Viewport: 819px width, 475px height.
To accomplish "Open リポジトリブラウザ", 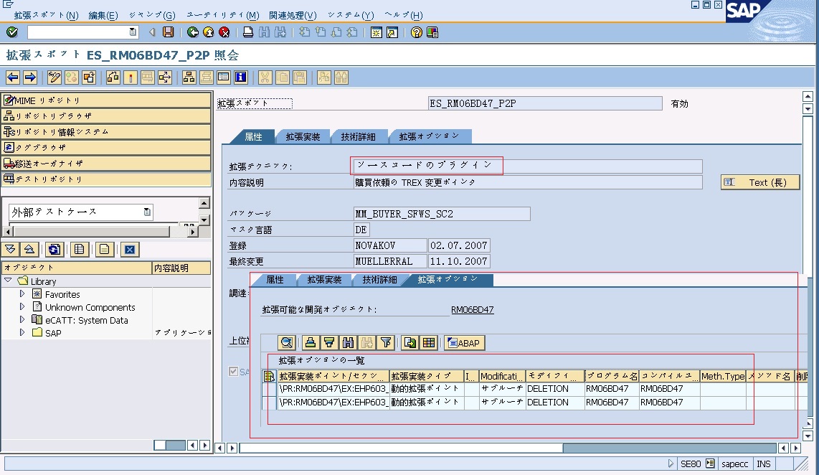I will [106, 116].
